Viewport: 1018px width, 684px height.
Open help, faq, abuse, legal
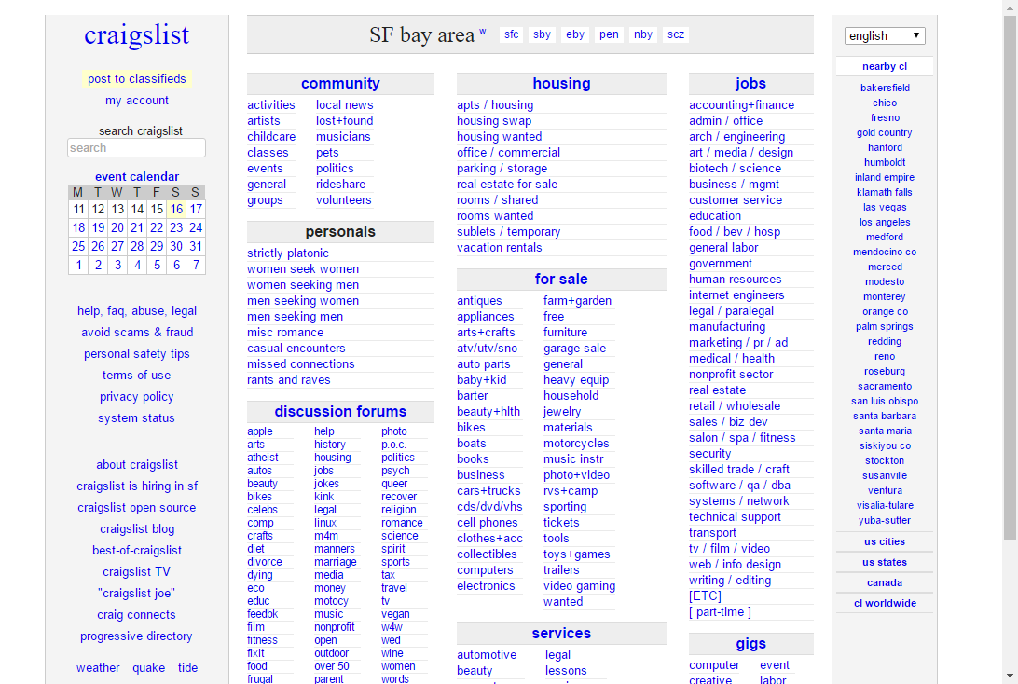[136, 311]
